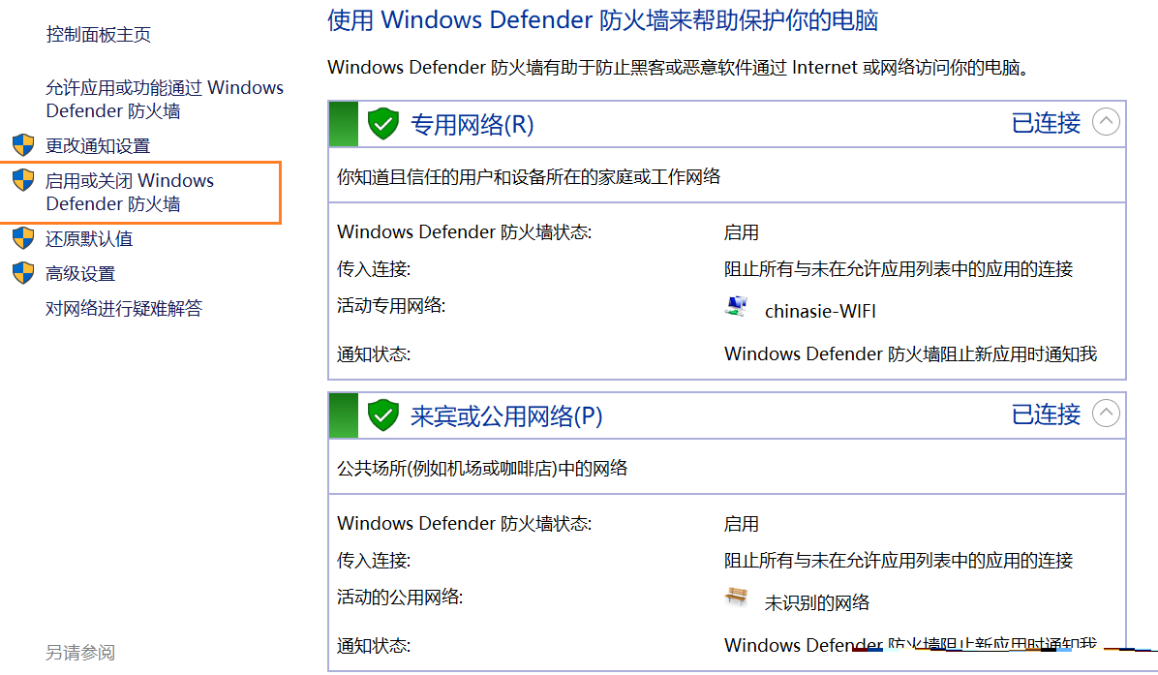Open 控制面板主页 link

point(99,35)
